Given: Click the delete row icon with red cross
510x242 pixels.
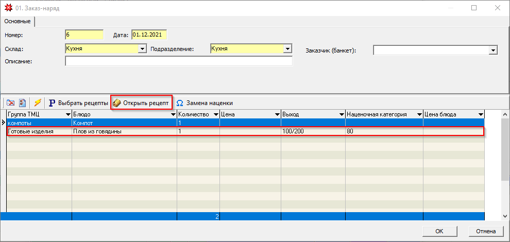Looking at the screenshot, I should (x=10, y=103).
